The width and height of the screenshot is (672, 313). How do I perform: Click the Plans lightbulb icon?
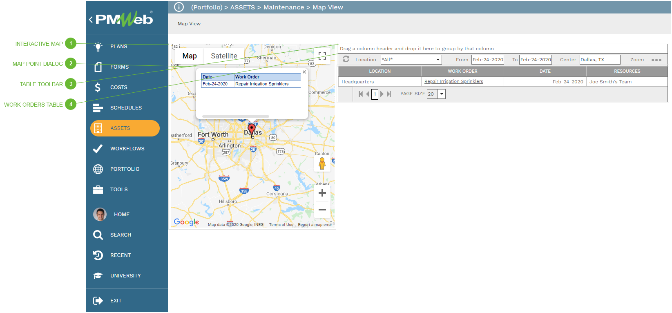pyautogui.click(x=98, y=46)
